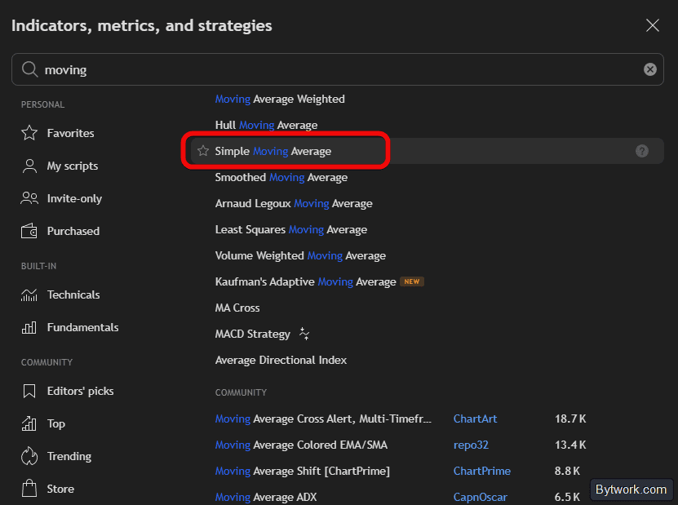Open the ChartArt author profile
This screenshot has width=678, height=505.
pyautogui.click(x=475, y=419)
